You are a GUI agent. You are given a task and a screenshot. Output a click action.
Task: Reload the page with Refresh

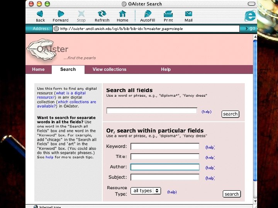tap(102, 16)
